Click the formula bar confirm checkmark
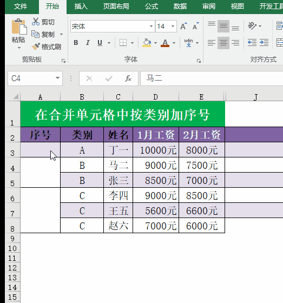Screen dimensions: 283x303 click(x=109, y=78)
